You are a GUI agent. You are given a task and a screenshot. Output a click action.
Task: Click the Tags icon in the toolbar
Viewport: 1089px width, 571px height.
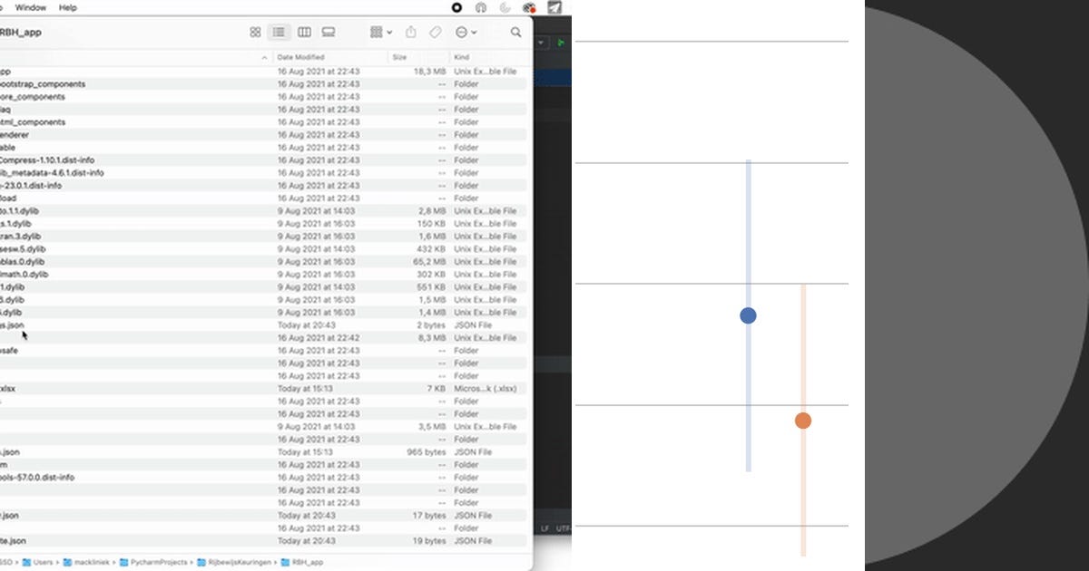coord(436,33)
